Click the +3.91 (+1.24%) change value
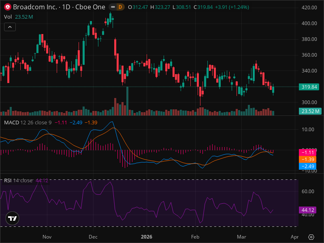The height and width of the screenshot is (243, 324). point(232,7)
